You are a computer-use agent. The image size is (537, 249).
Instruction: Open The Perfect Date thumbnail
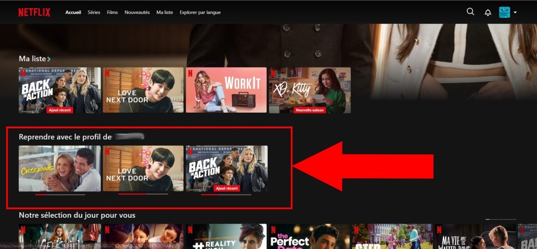(x=310, y=236)
